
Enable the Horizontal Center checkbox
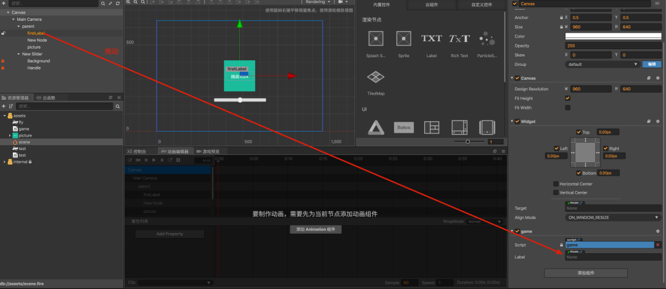coord(556,184)
